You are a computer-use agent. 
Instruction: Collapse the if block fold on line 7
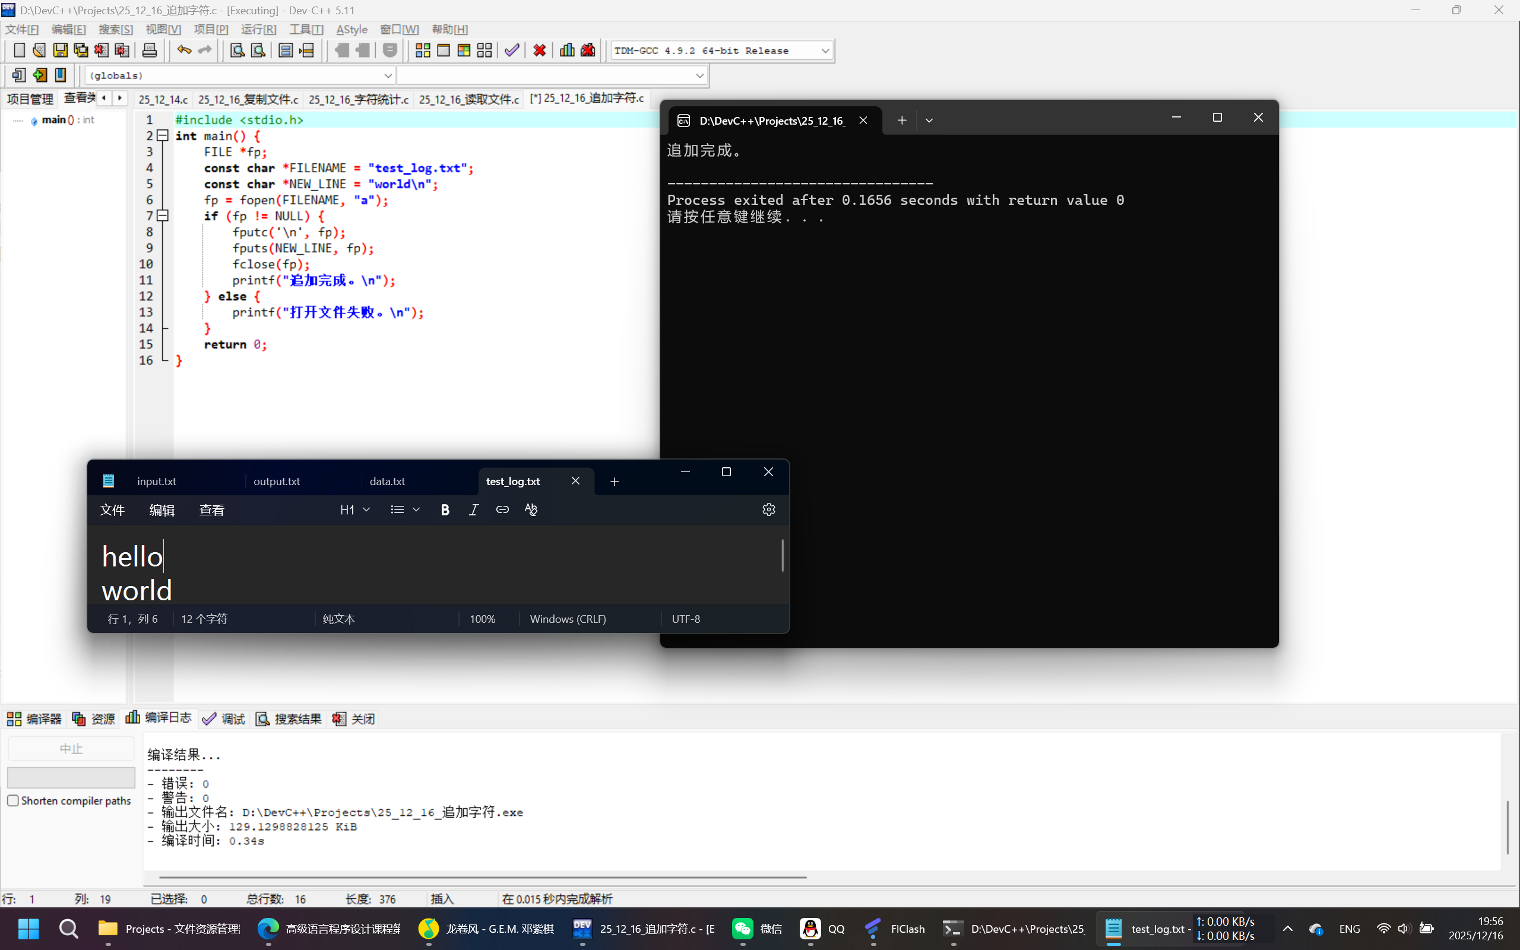[163, 216]
